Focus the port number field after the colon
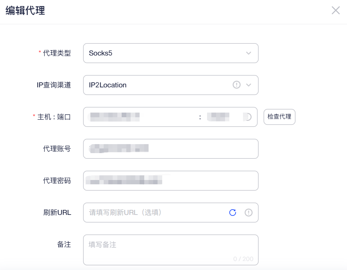Image resolution: width=347 pixels, height=270 pixels. click(x=221, y=117)
